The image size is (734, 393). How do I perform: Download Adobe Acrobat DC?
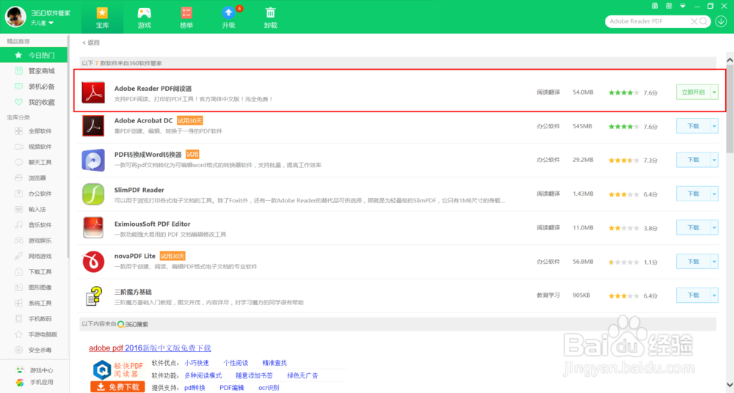point(694,126)
